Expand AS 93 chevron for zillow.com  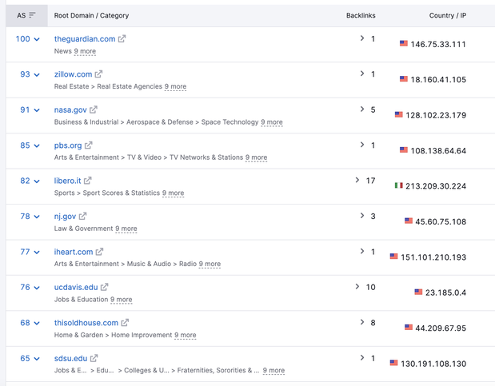point(37,74)
